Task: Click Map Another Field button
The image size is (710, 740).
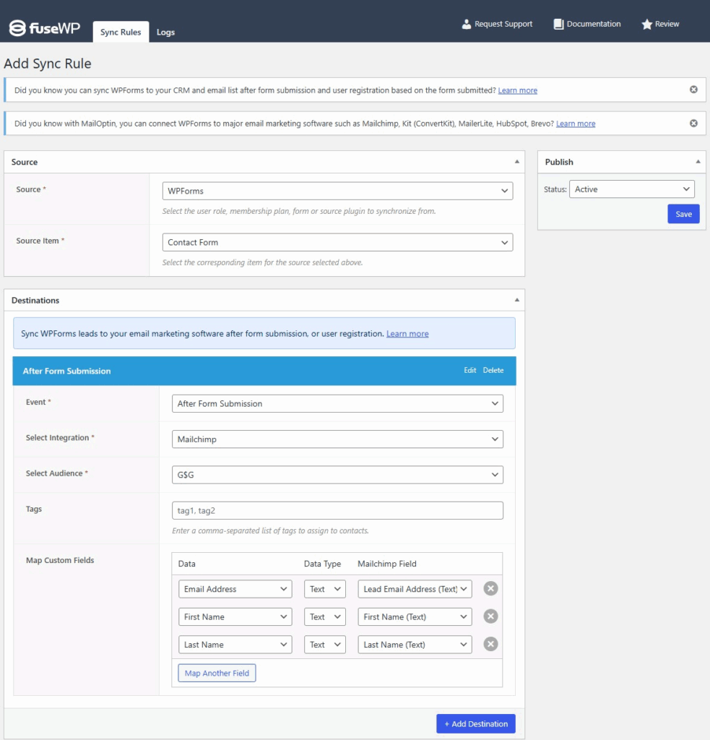Action: tap(217, 673)
